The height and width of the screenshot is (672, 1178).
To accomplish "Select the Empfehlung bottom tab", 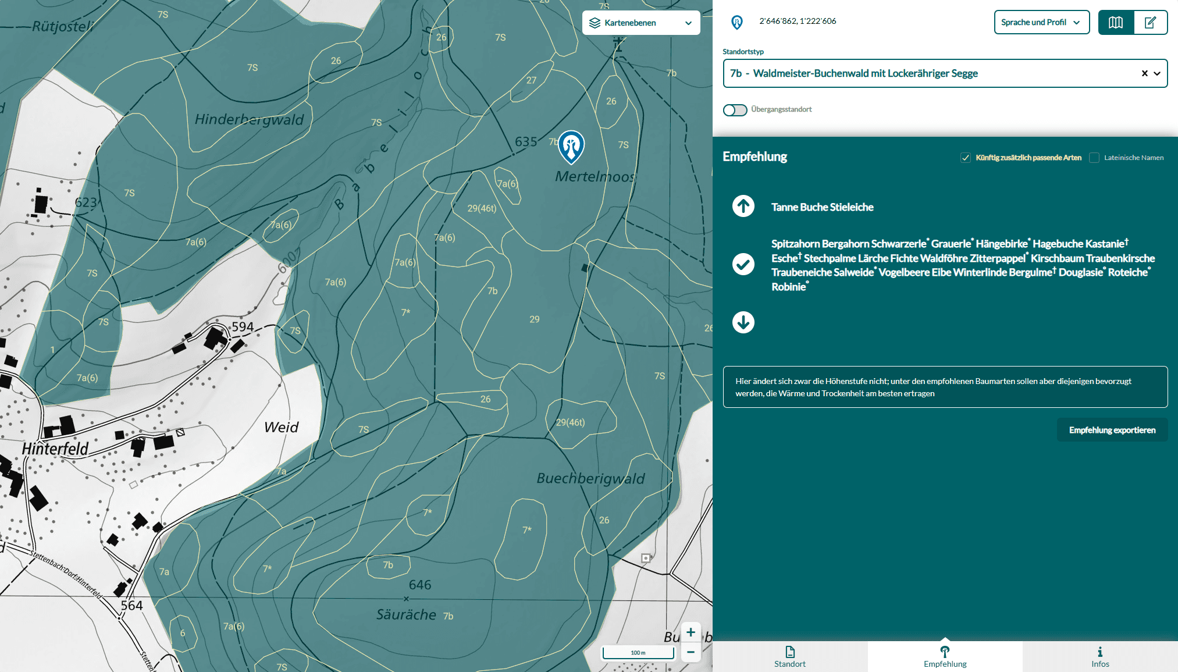I will click(x=945, y=656).
